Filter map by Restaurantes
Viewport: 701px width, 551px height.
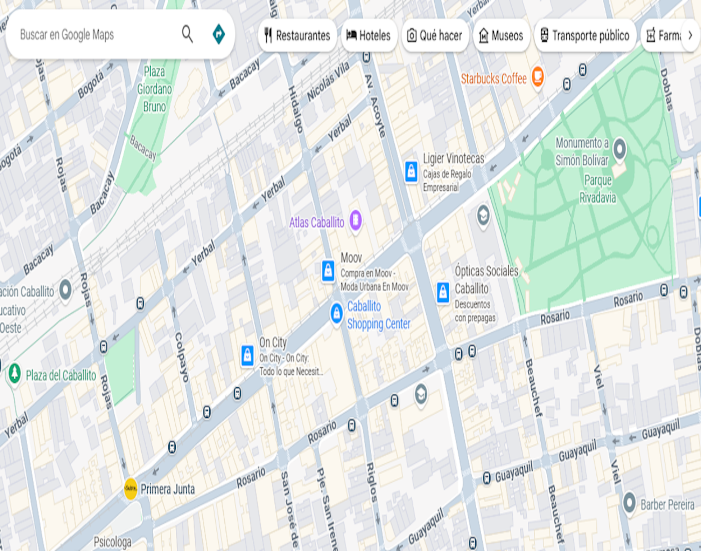[297, 36]
